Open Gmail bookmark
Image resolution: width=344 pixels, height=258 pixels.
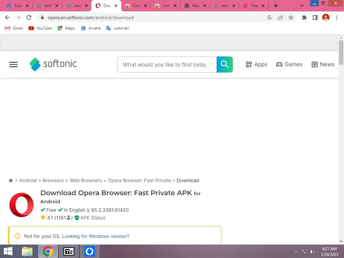(14, 28)
